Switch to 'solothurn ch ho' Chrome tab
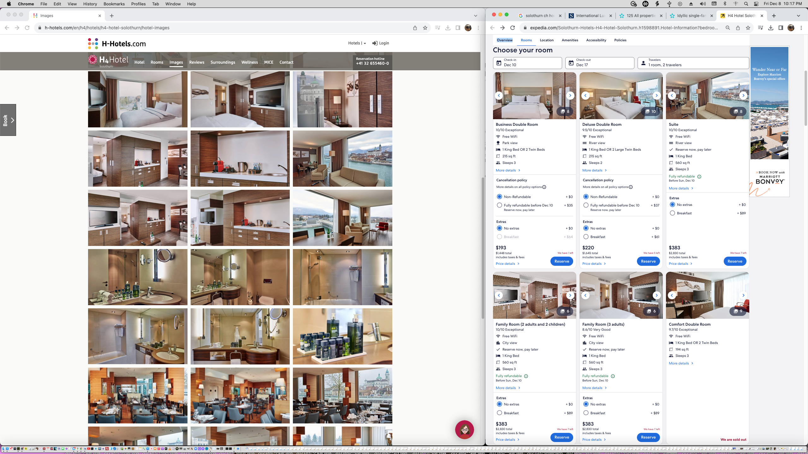Viewport: 808px width, 454px height. [540, 15]
